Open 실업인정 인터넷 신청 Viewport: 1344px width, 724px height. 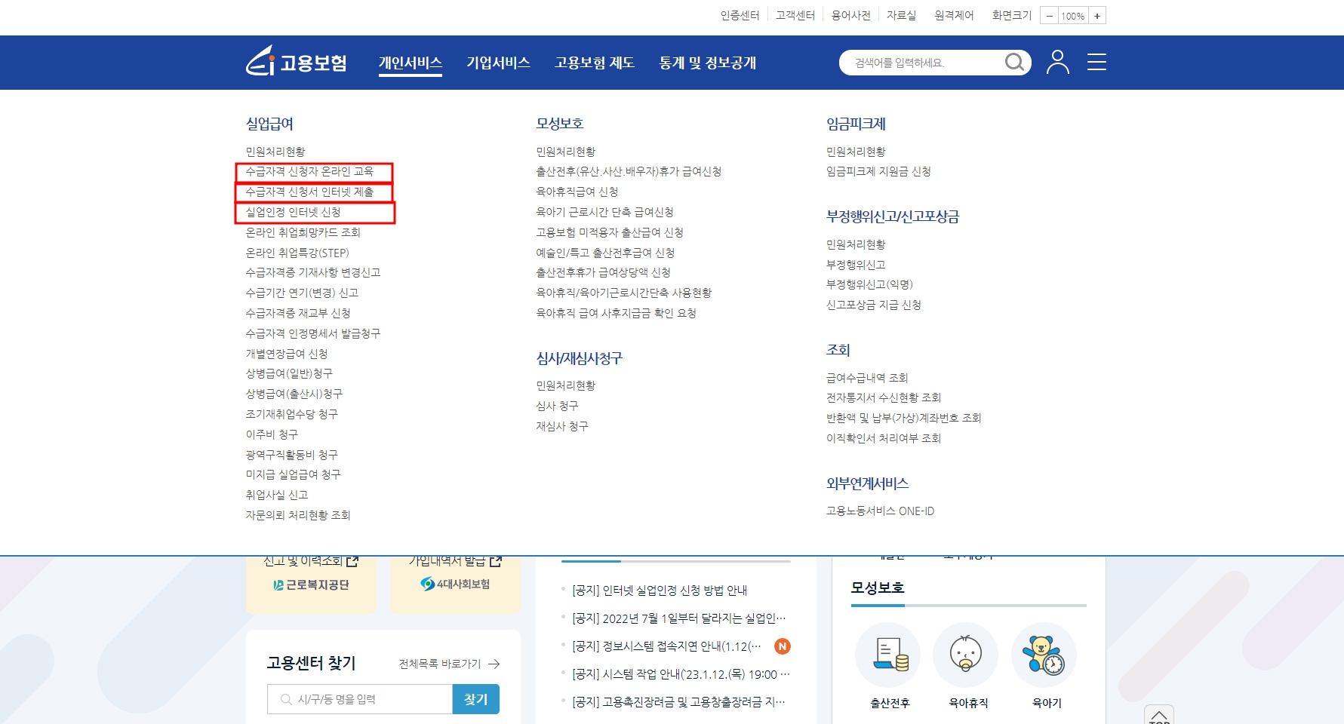click(293, 213)
